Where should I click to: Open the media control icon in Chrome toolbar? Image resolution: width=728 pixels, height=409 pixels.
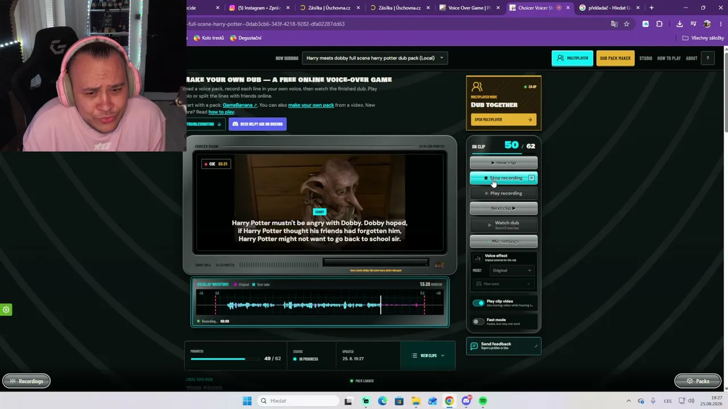click(x=693, y=24)
